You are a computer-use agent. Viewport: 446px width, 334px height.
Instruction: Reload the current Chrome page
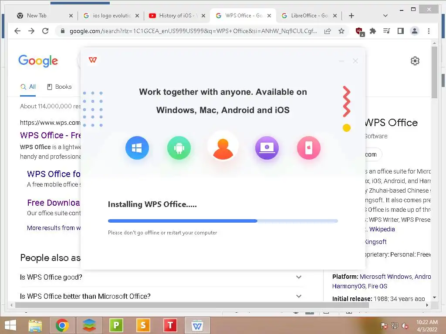45,31
